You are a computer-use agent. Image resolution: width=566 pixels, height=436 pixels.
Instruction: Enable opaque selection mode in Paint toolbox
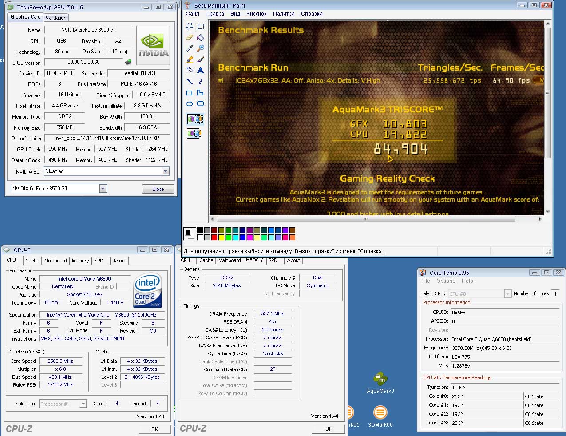click(x=195, y=119)
